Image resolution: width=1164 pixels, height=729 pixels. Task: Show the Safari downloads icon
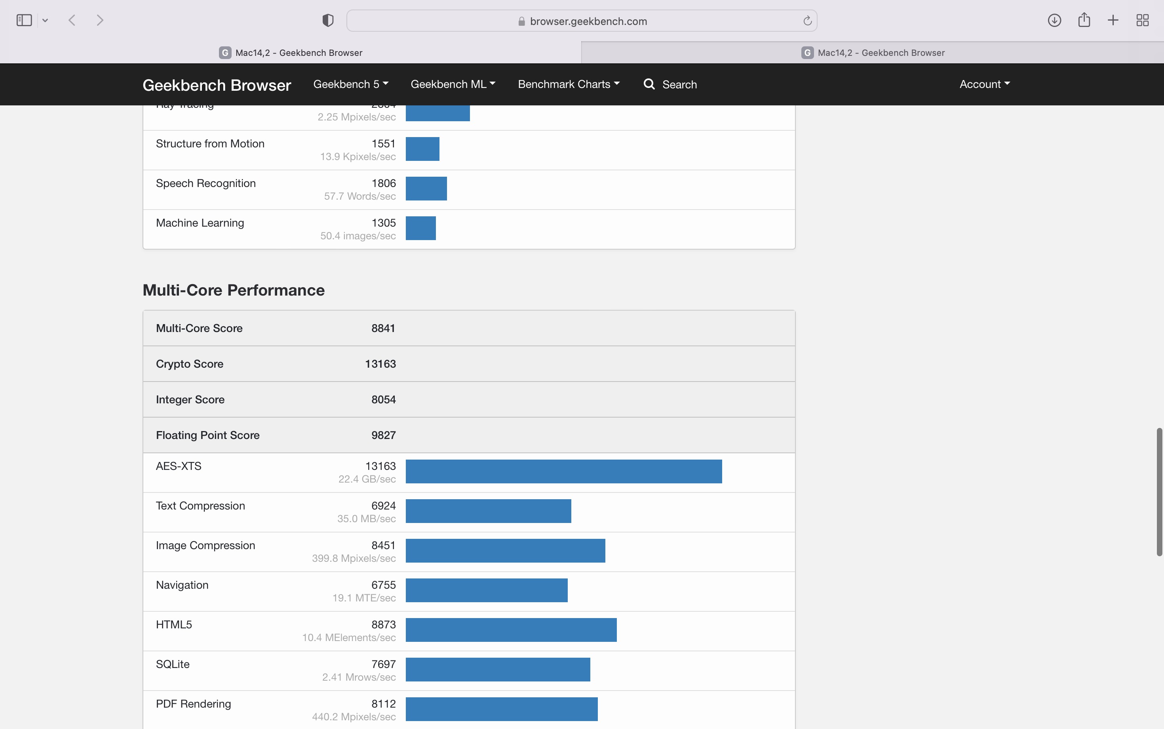1054,20
